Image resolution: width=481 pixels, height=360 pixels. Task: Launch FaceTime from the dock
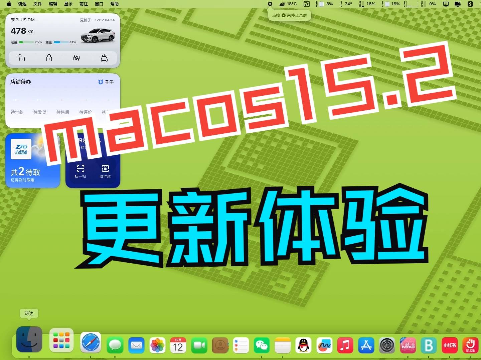click(199, 345)
